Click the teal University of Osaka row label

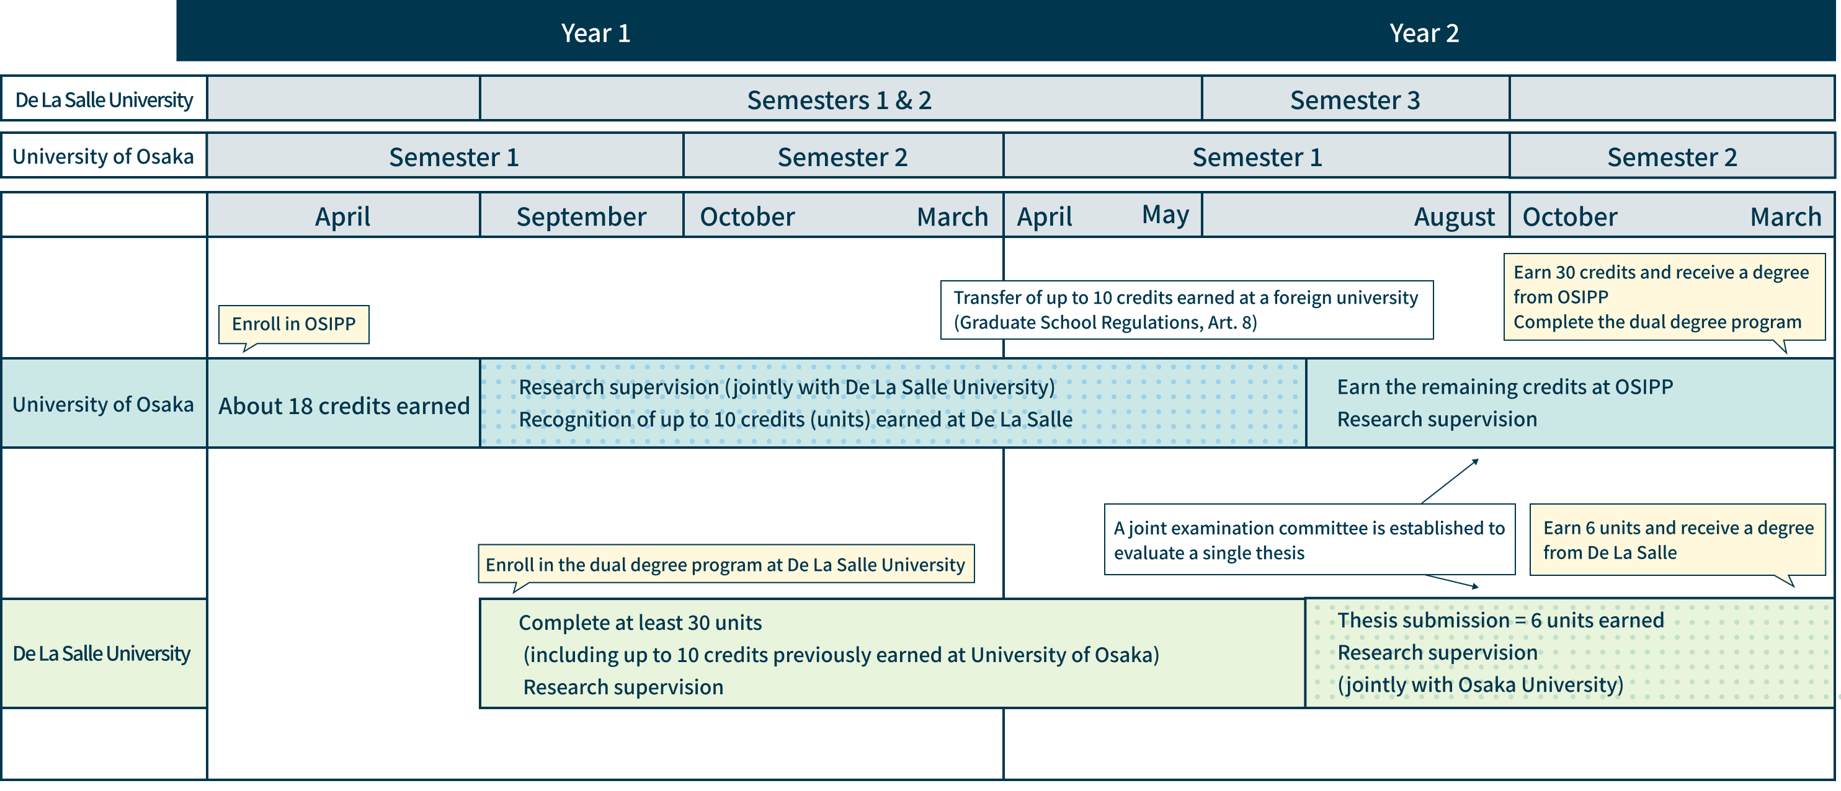[103, 404]
